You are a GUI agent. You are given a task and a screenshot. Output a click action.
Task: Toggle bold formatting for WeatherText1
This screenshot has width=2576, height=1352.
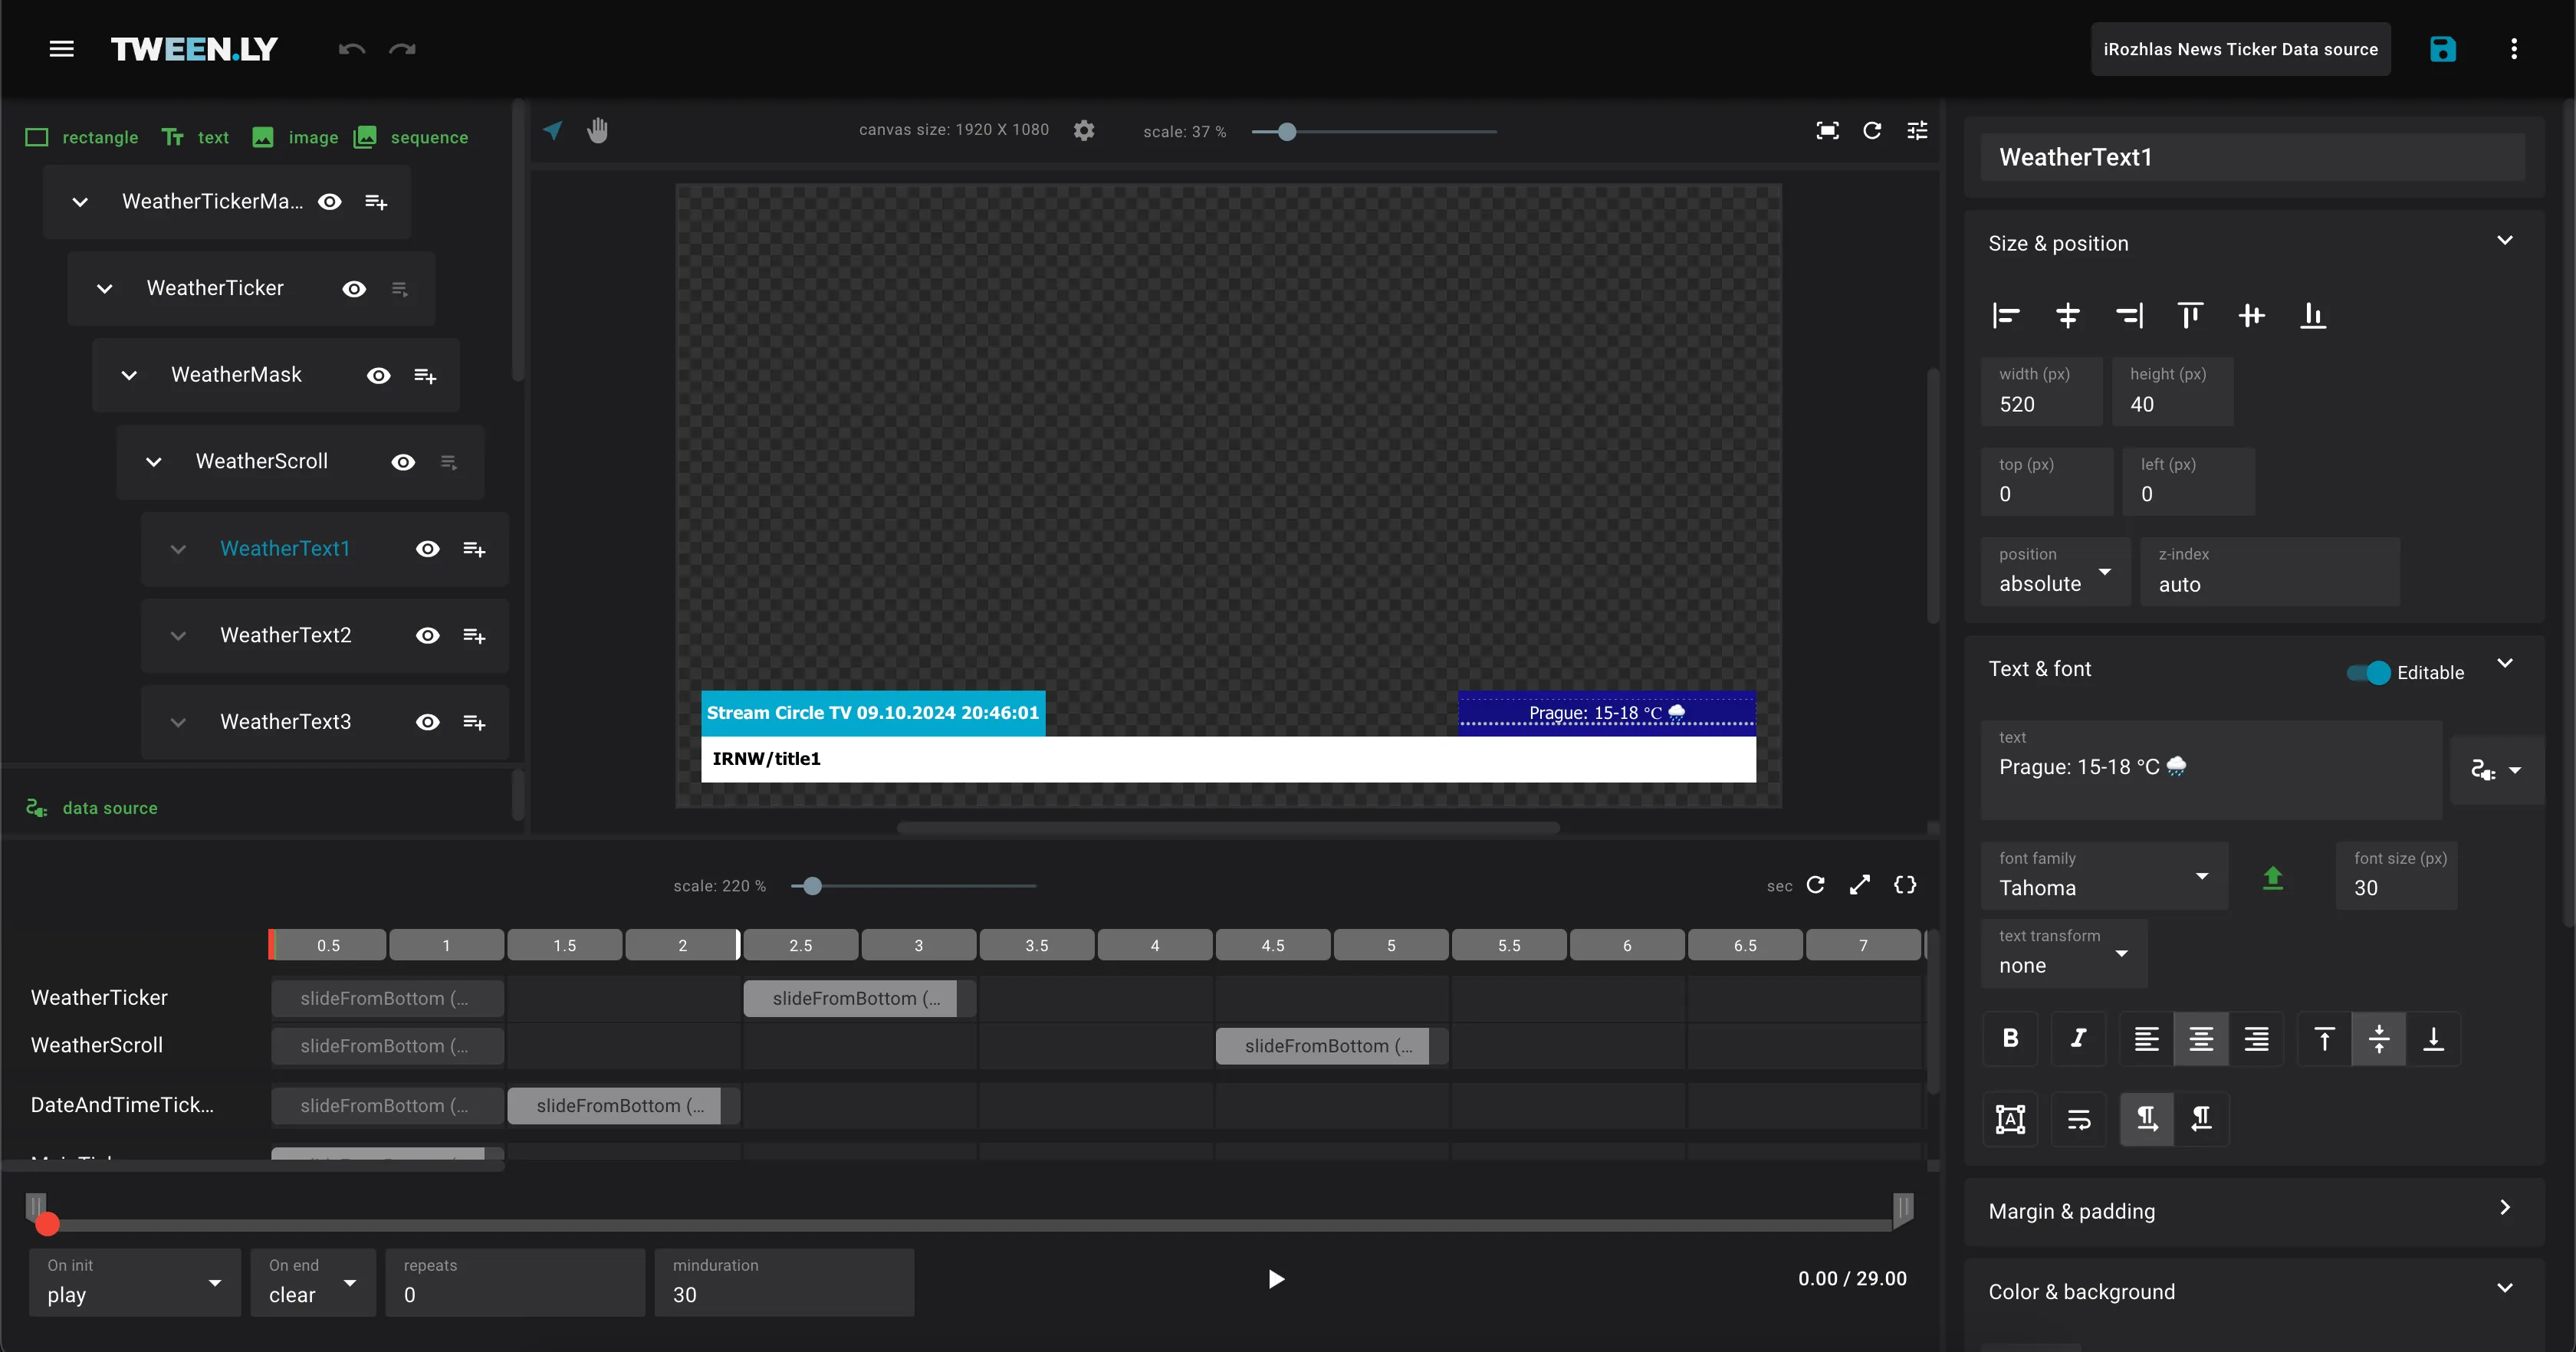pos(2010,1039)
